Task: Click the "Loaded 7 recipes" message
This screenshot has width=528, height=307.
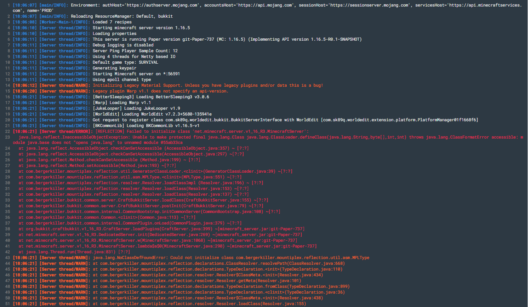Action: pyautogui.click(x=112, y=22)
